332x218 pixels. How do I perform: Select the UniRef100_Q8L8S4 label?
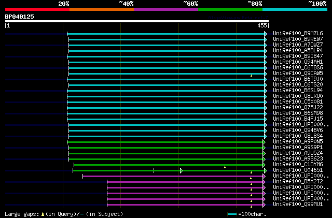click(298, 136)
